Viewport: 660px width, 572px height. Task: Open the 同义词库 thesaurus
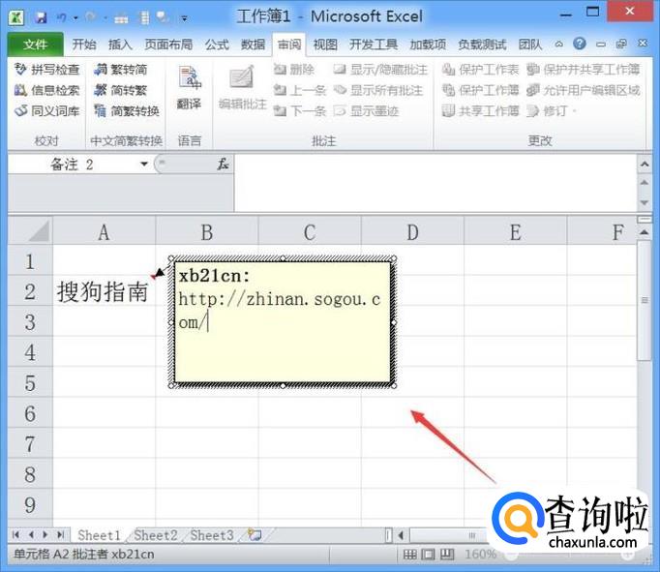[x=46, y=110]
